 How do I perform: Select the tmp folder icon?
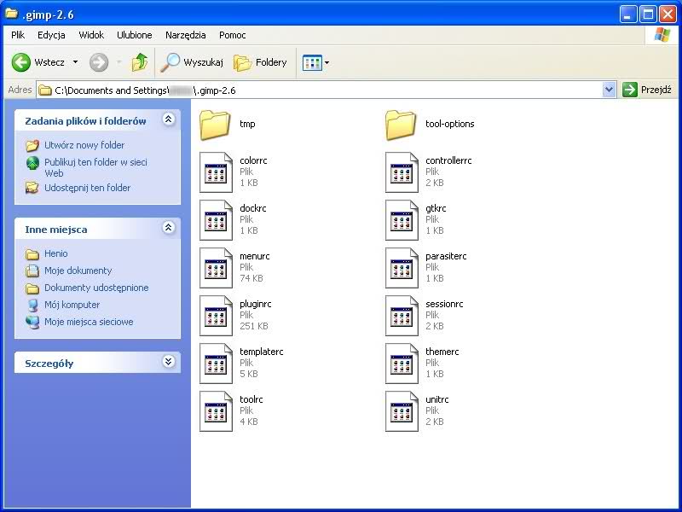point(216,125)
